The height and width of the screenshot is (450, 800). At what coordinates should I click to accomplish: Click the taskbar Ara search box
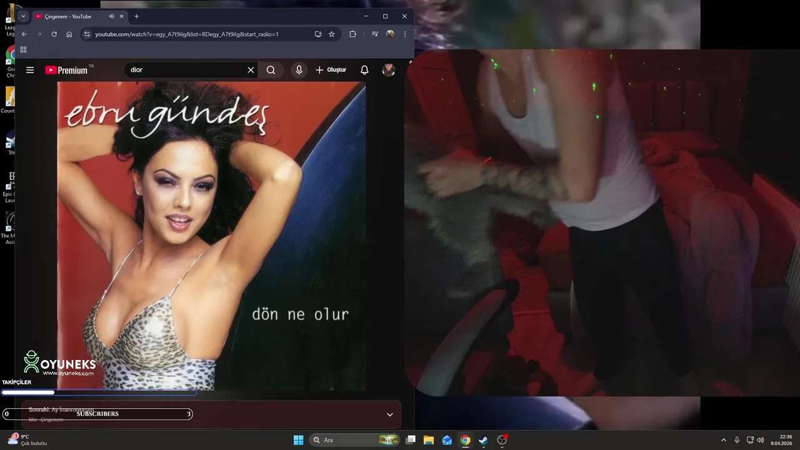tap(355, 440)
